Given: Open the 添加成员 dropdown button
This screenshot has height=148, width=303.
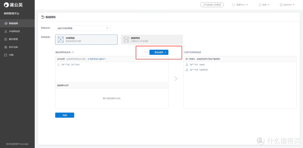Looking at the screenshot, I should pyautogui.click(x=159, y=52).
